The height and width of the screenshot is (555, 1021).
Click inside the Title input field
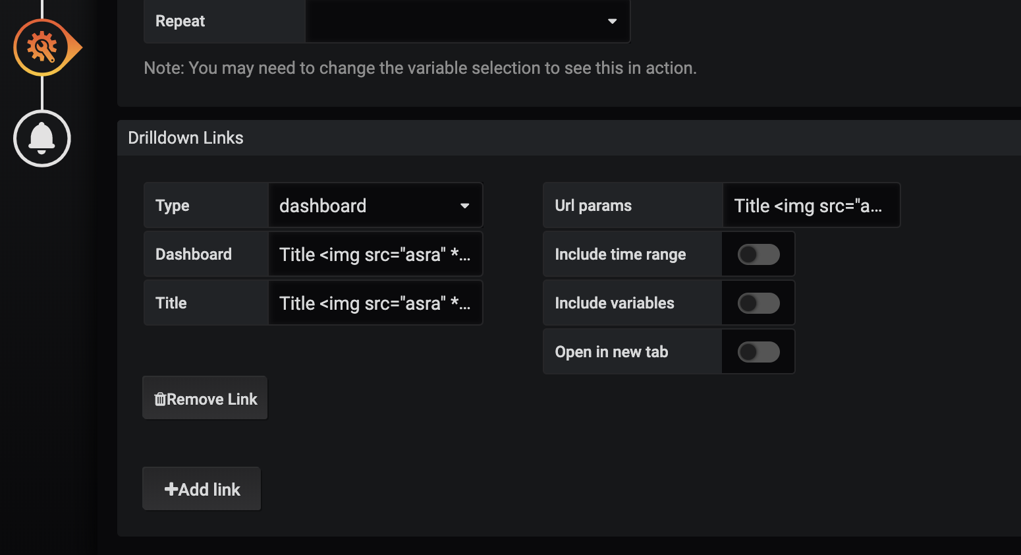click(375, 303)
